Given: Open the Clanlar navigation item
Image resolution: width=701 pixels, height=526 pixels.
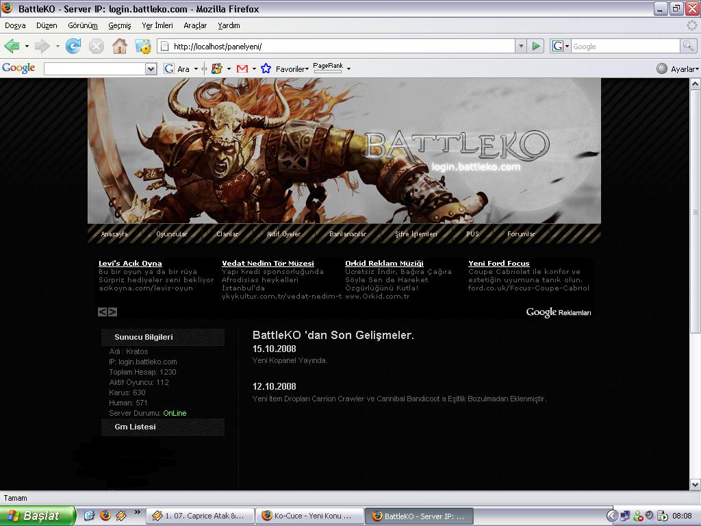Looking at the screenshot, I should click(x=227, y=234).
